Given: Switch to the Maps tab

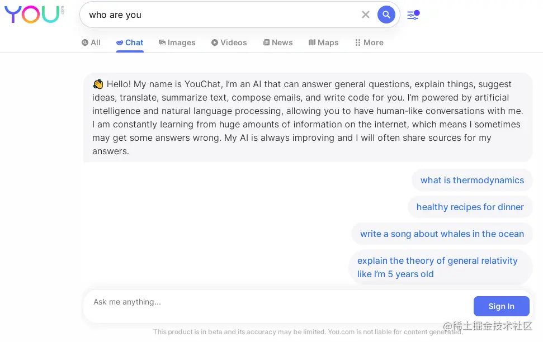Looking at the screenshot, I should pos(323,42).
